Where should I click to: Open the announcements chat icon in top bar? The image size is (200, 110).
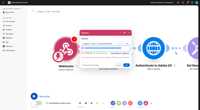(x=178, y=3)
